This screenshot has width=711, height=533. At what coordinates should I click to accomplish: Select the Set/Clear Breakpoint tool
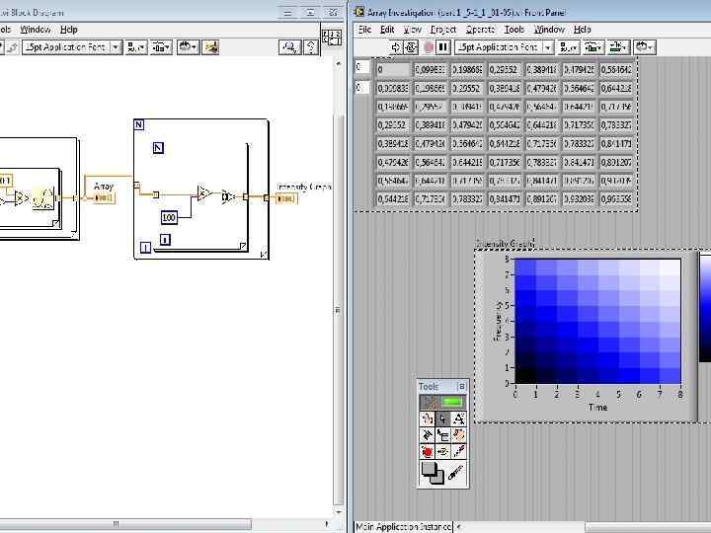point(427,451)
